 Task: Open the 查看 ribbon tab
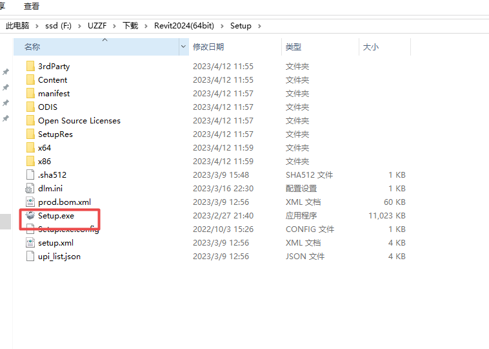click(32, 6)
